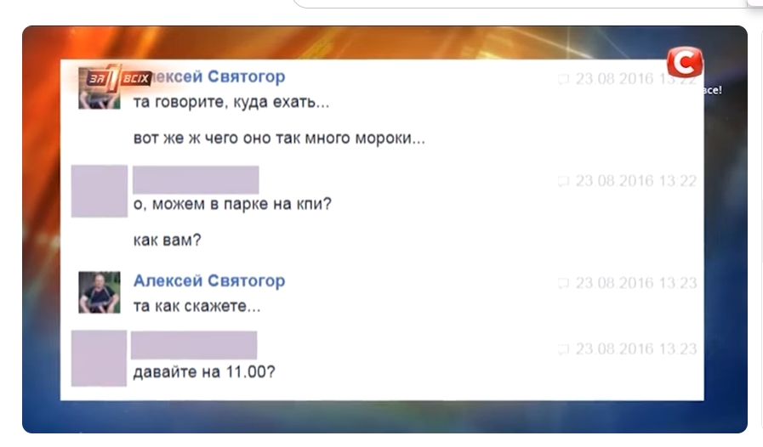
Task: Select the message "давайте на 11.00?"
Action: click(204, 372)
